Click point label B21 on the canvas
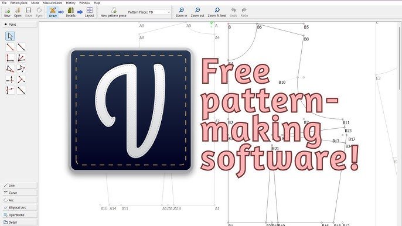This screenshot has height=226, width=402. coord(275,149)
